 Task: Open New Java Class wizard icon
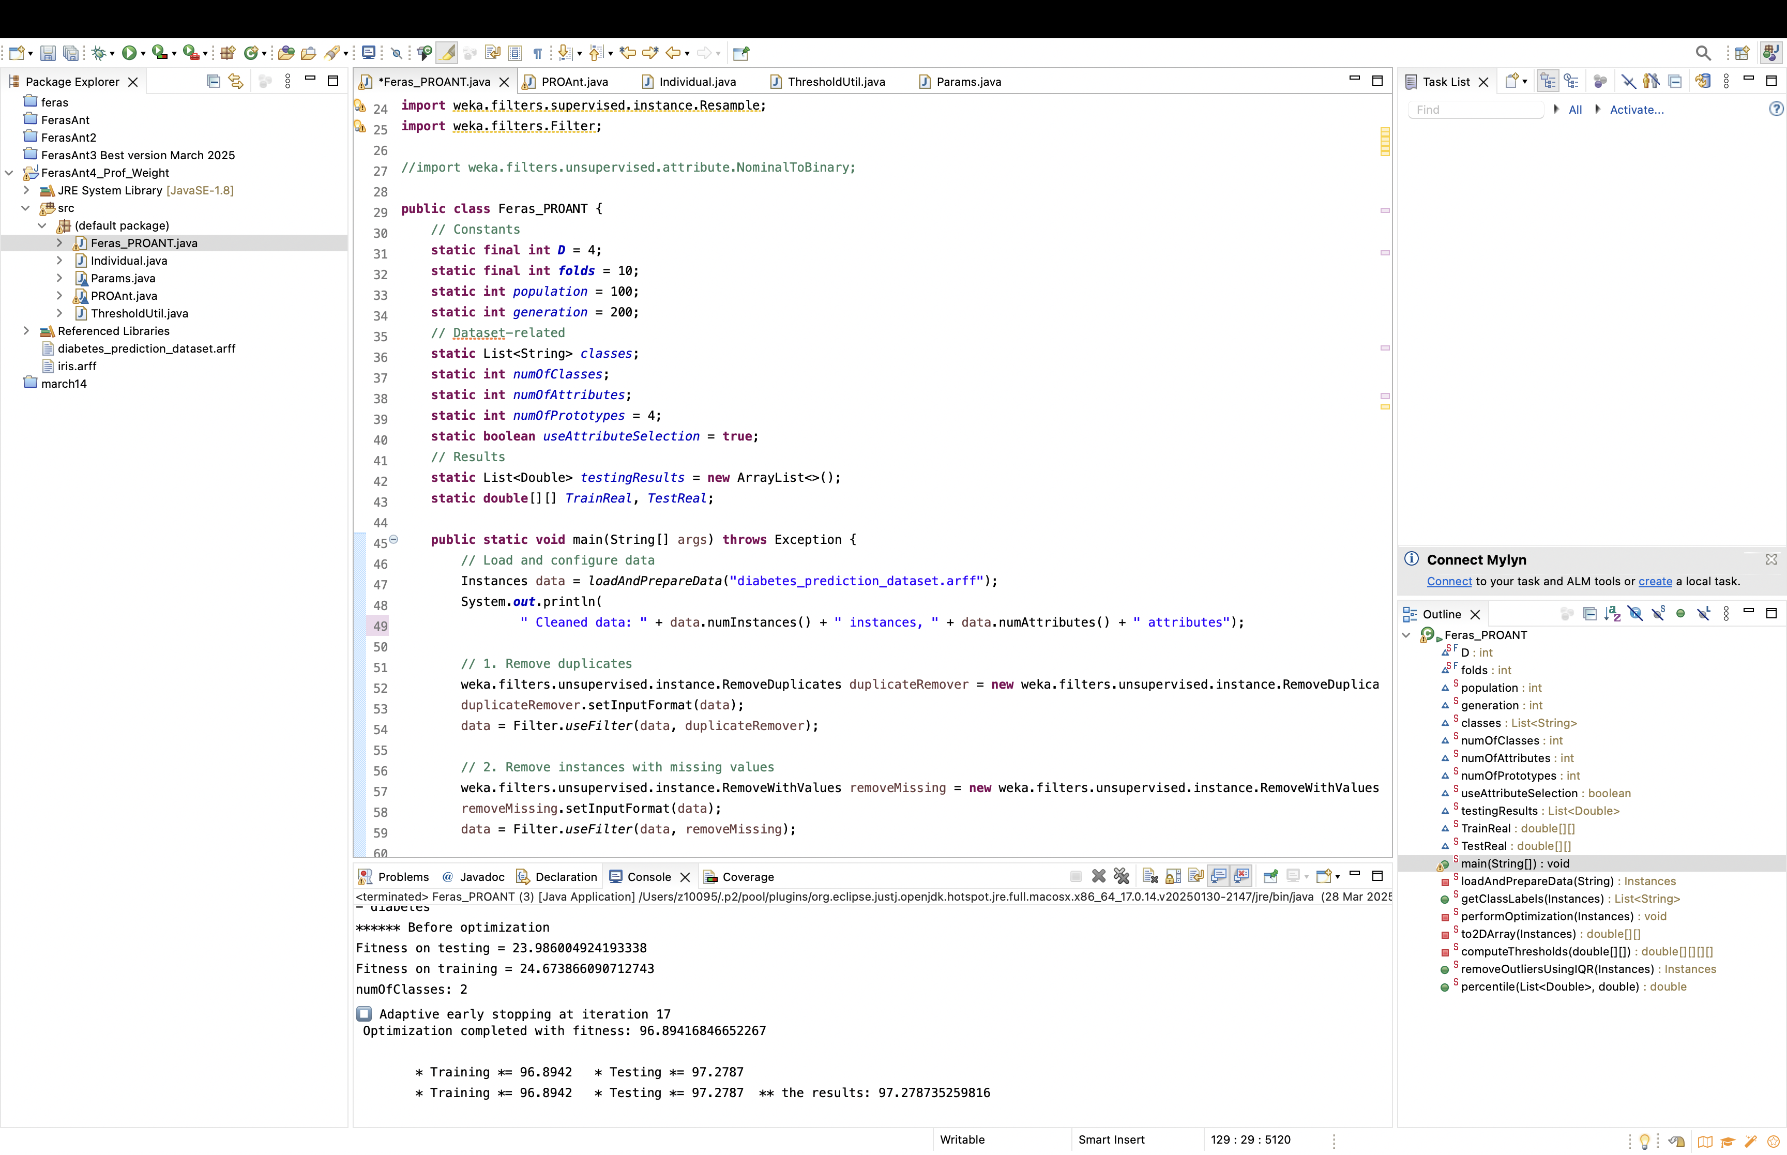click(x=252, y=53)
